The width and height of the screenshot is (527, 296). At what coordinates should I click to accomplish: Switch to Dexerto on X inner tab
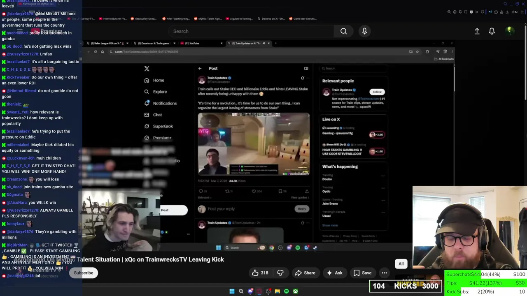tap(154, 43)
